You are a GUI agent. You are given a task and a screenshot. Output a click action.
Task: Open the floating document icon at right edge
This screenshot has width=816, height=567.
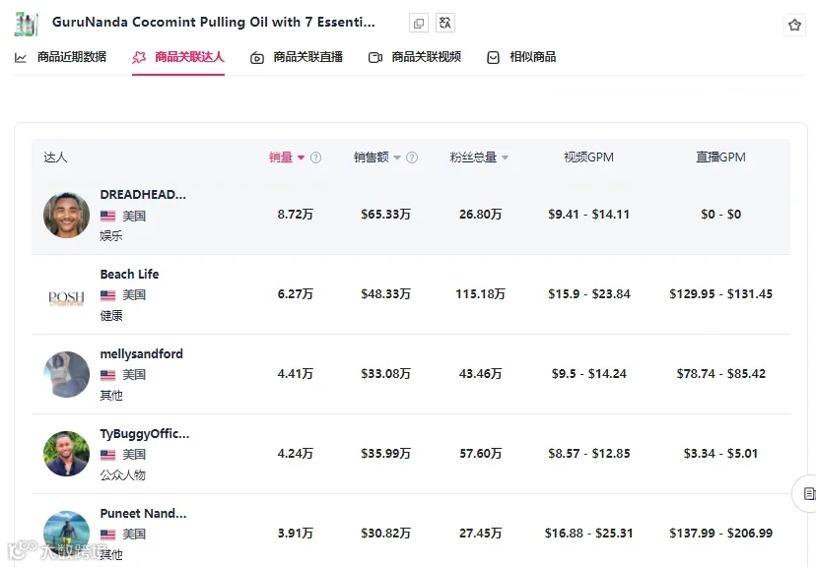(x=808, y=493)
